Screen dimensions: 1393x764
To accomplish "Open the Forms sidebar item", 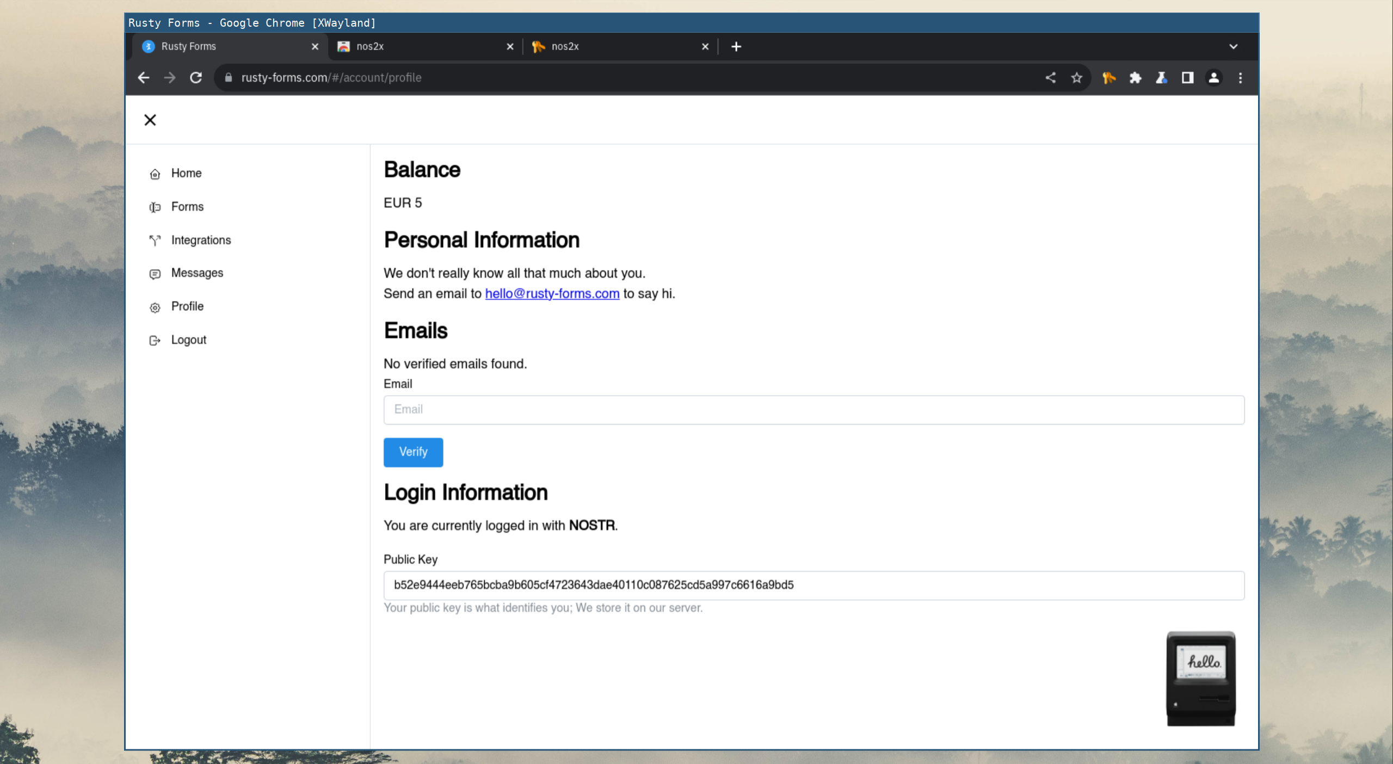I will (x=188, y=207).
